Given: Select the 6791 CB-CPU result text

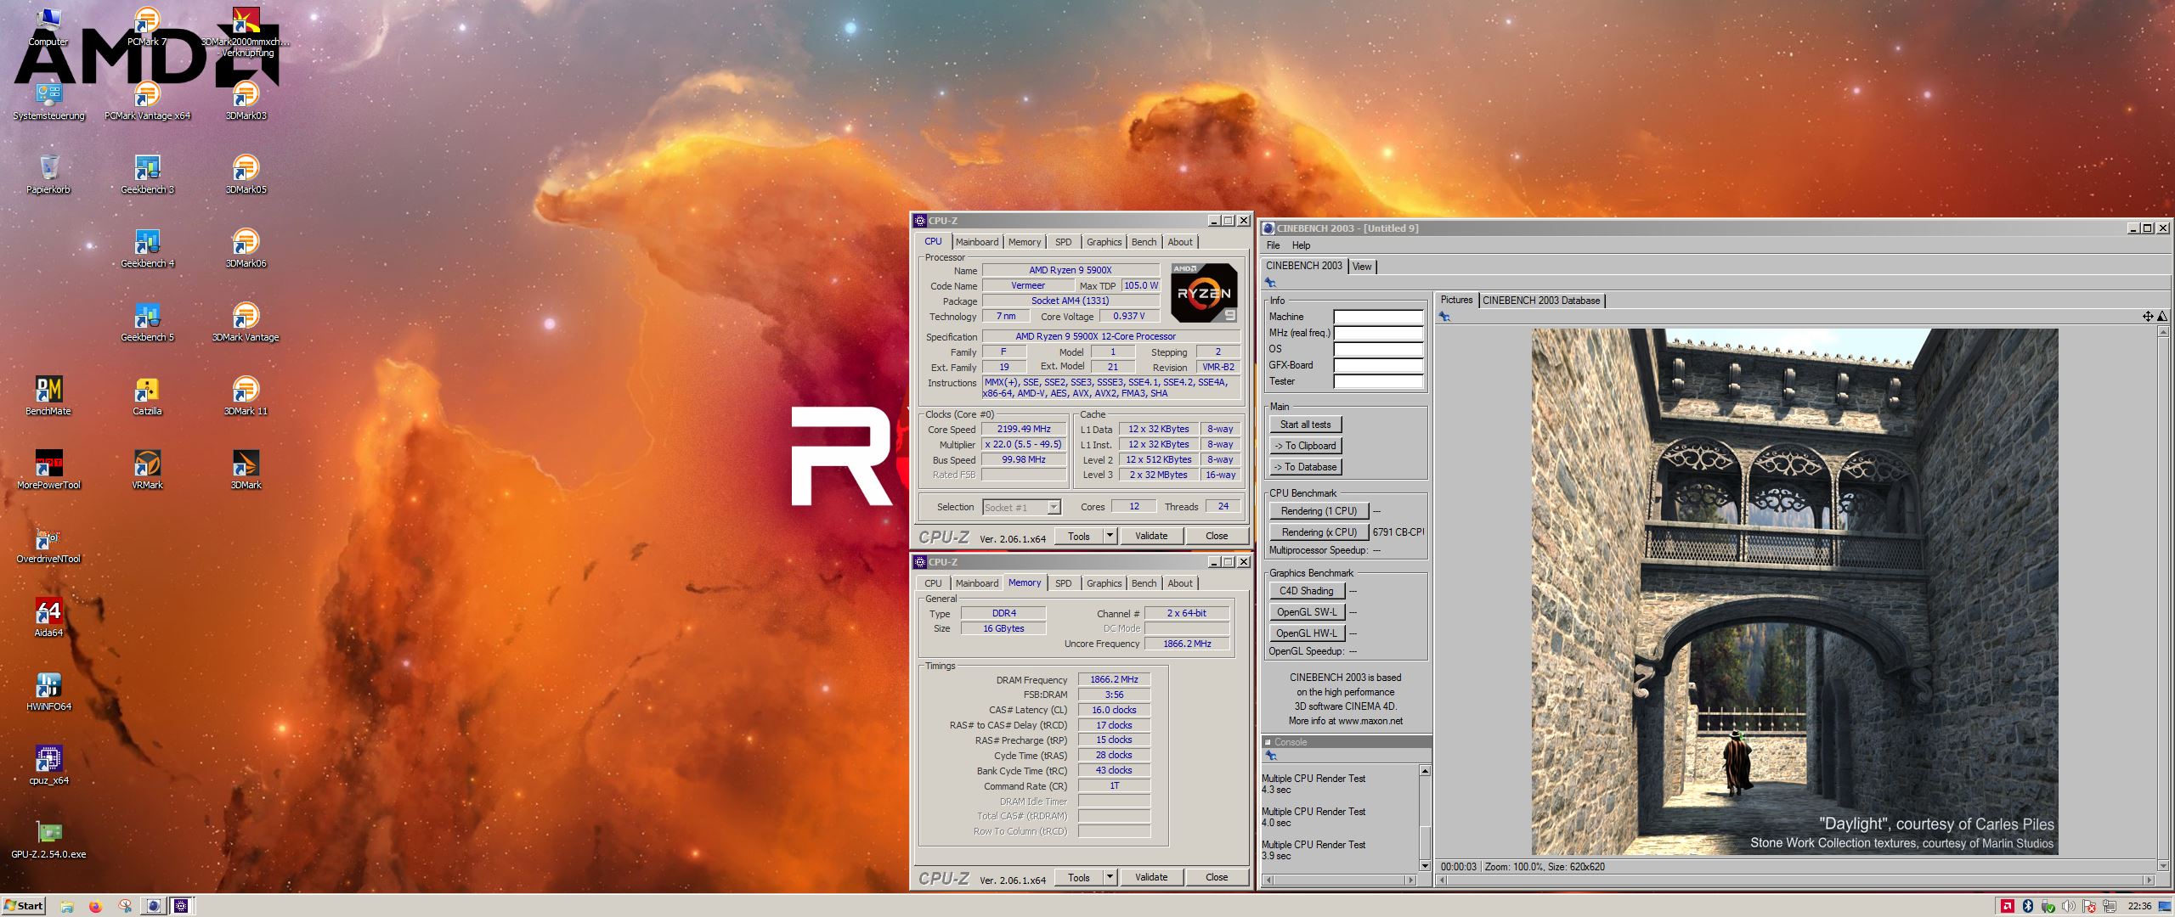Looking at the screenshot, I should pyautogui.click(x=1398, y=532).
